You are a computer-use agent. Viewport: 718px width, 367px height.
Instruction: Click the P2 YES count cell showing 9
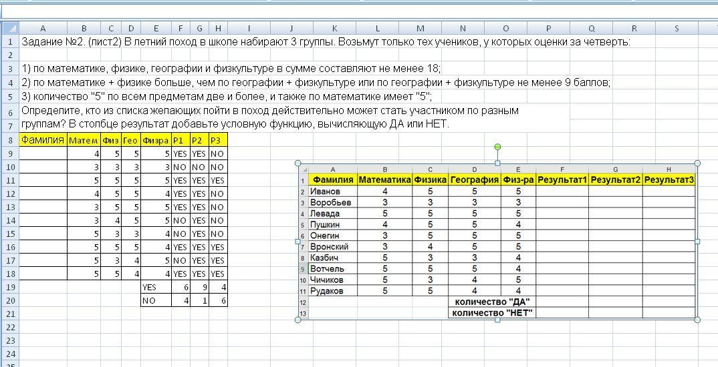[199, 287]
